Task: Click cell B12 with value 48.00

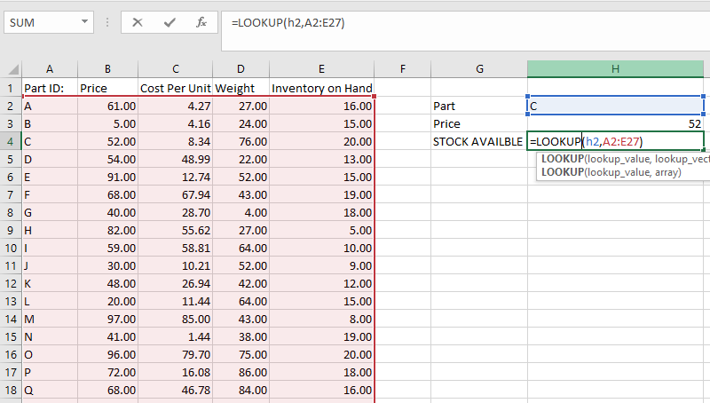Action: [107, 283]
